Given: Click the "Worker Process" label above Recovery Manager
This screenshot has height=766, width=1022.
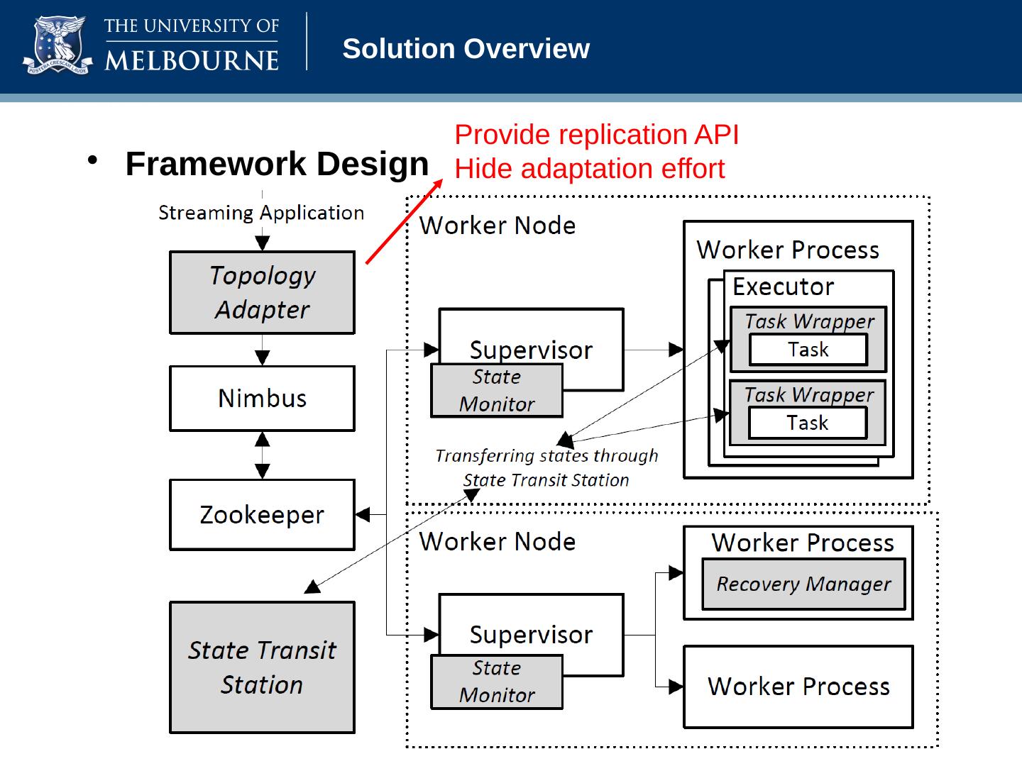Looking at the screenshot, I should [803, 543].
